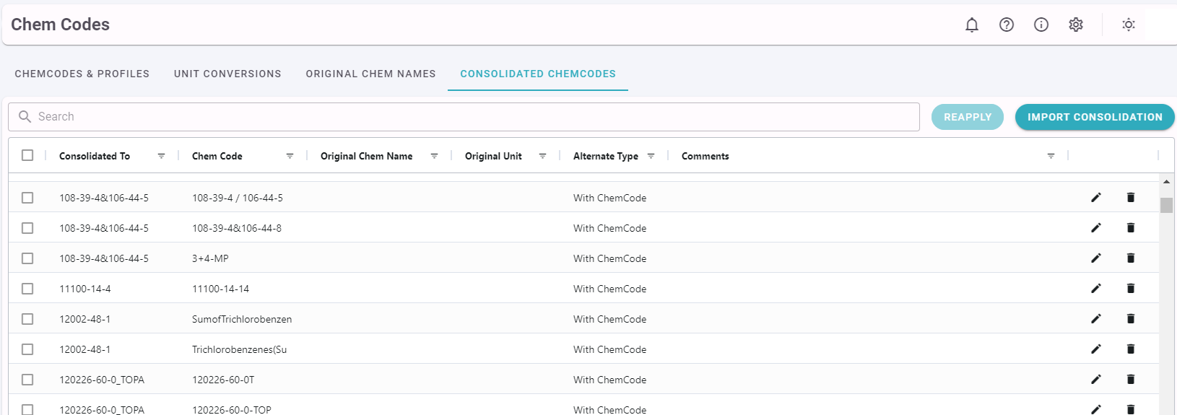Click the Reapply button
Image resolution: width=1177 pixels, height=415 pixels.
click(968, 117)
